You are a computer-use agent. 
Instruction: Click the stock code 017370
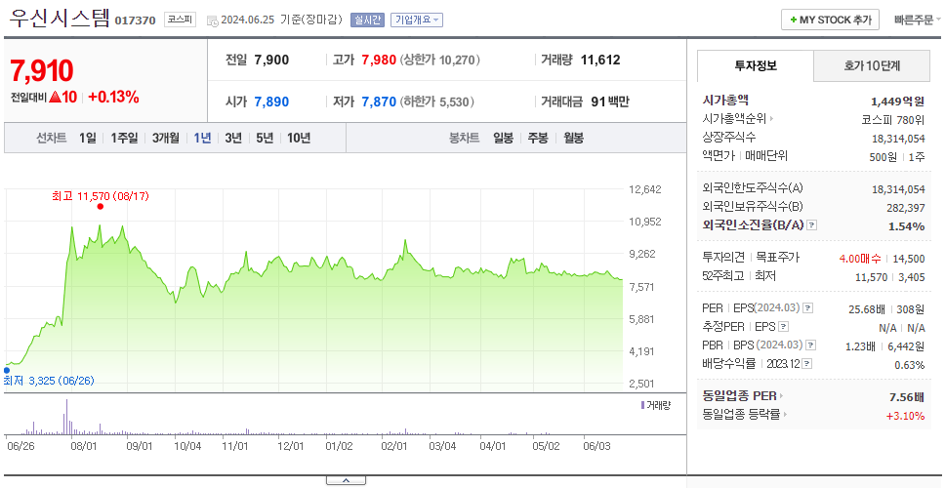point(135,20)
